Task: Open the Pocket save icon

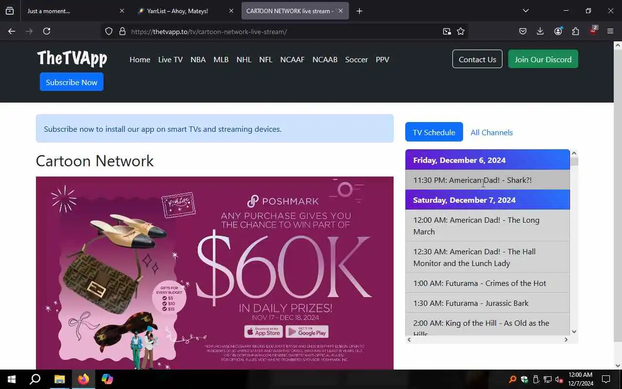Action: point(523,31)
